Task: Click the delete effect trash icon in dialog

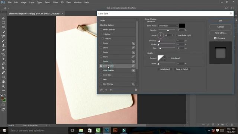Action: coord(136,90)
